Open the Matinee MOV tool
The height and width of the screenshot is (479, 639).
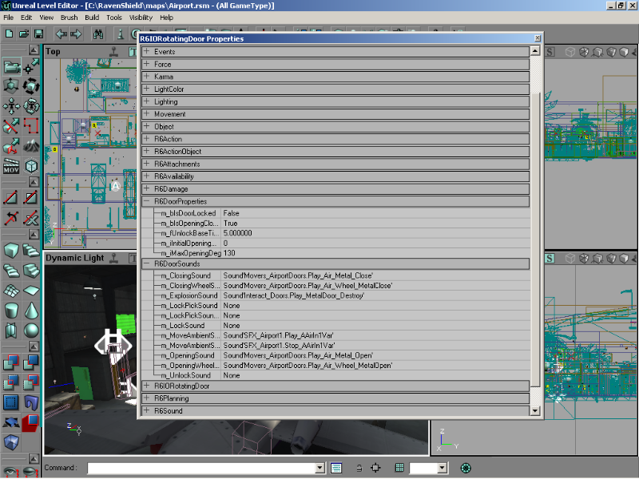point(11,166)
